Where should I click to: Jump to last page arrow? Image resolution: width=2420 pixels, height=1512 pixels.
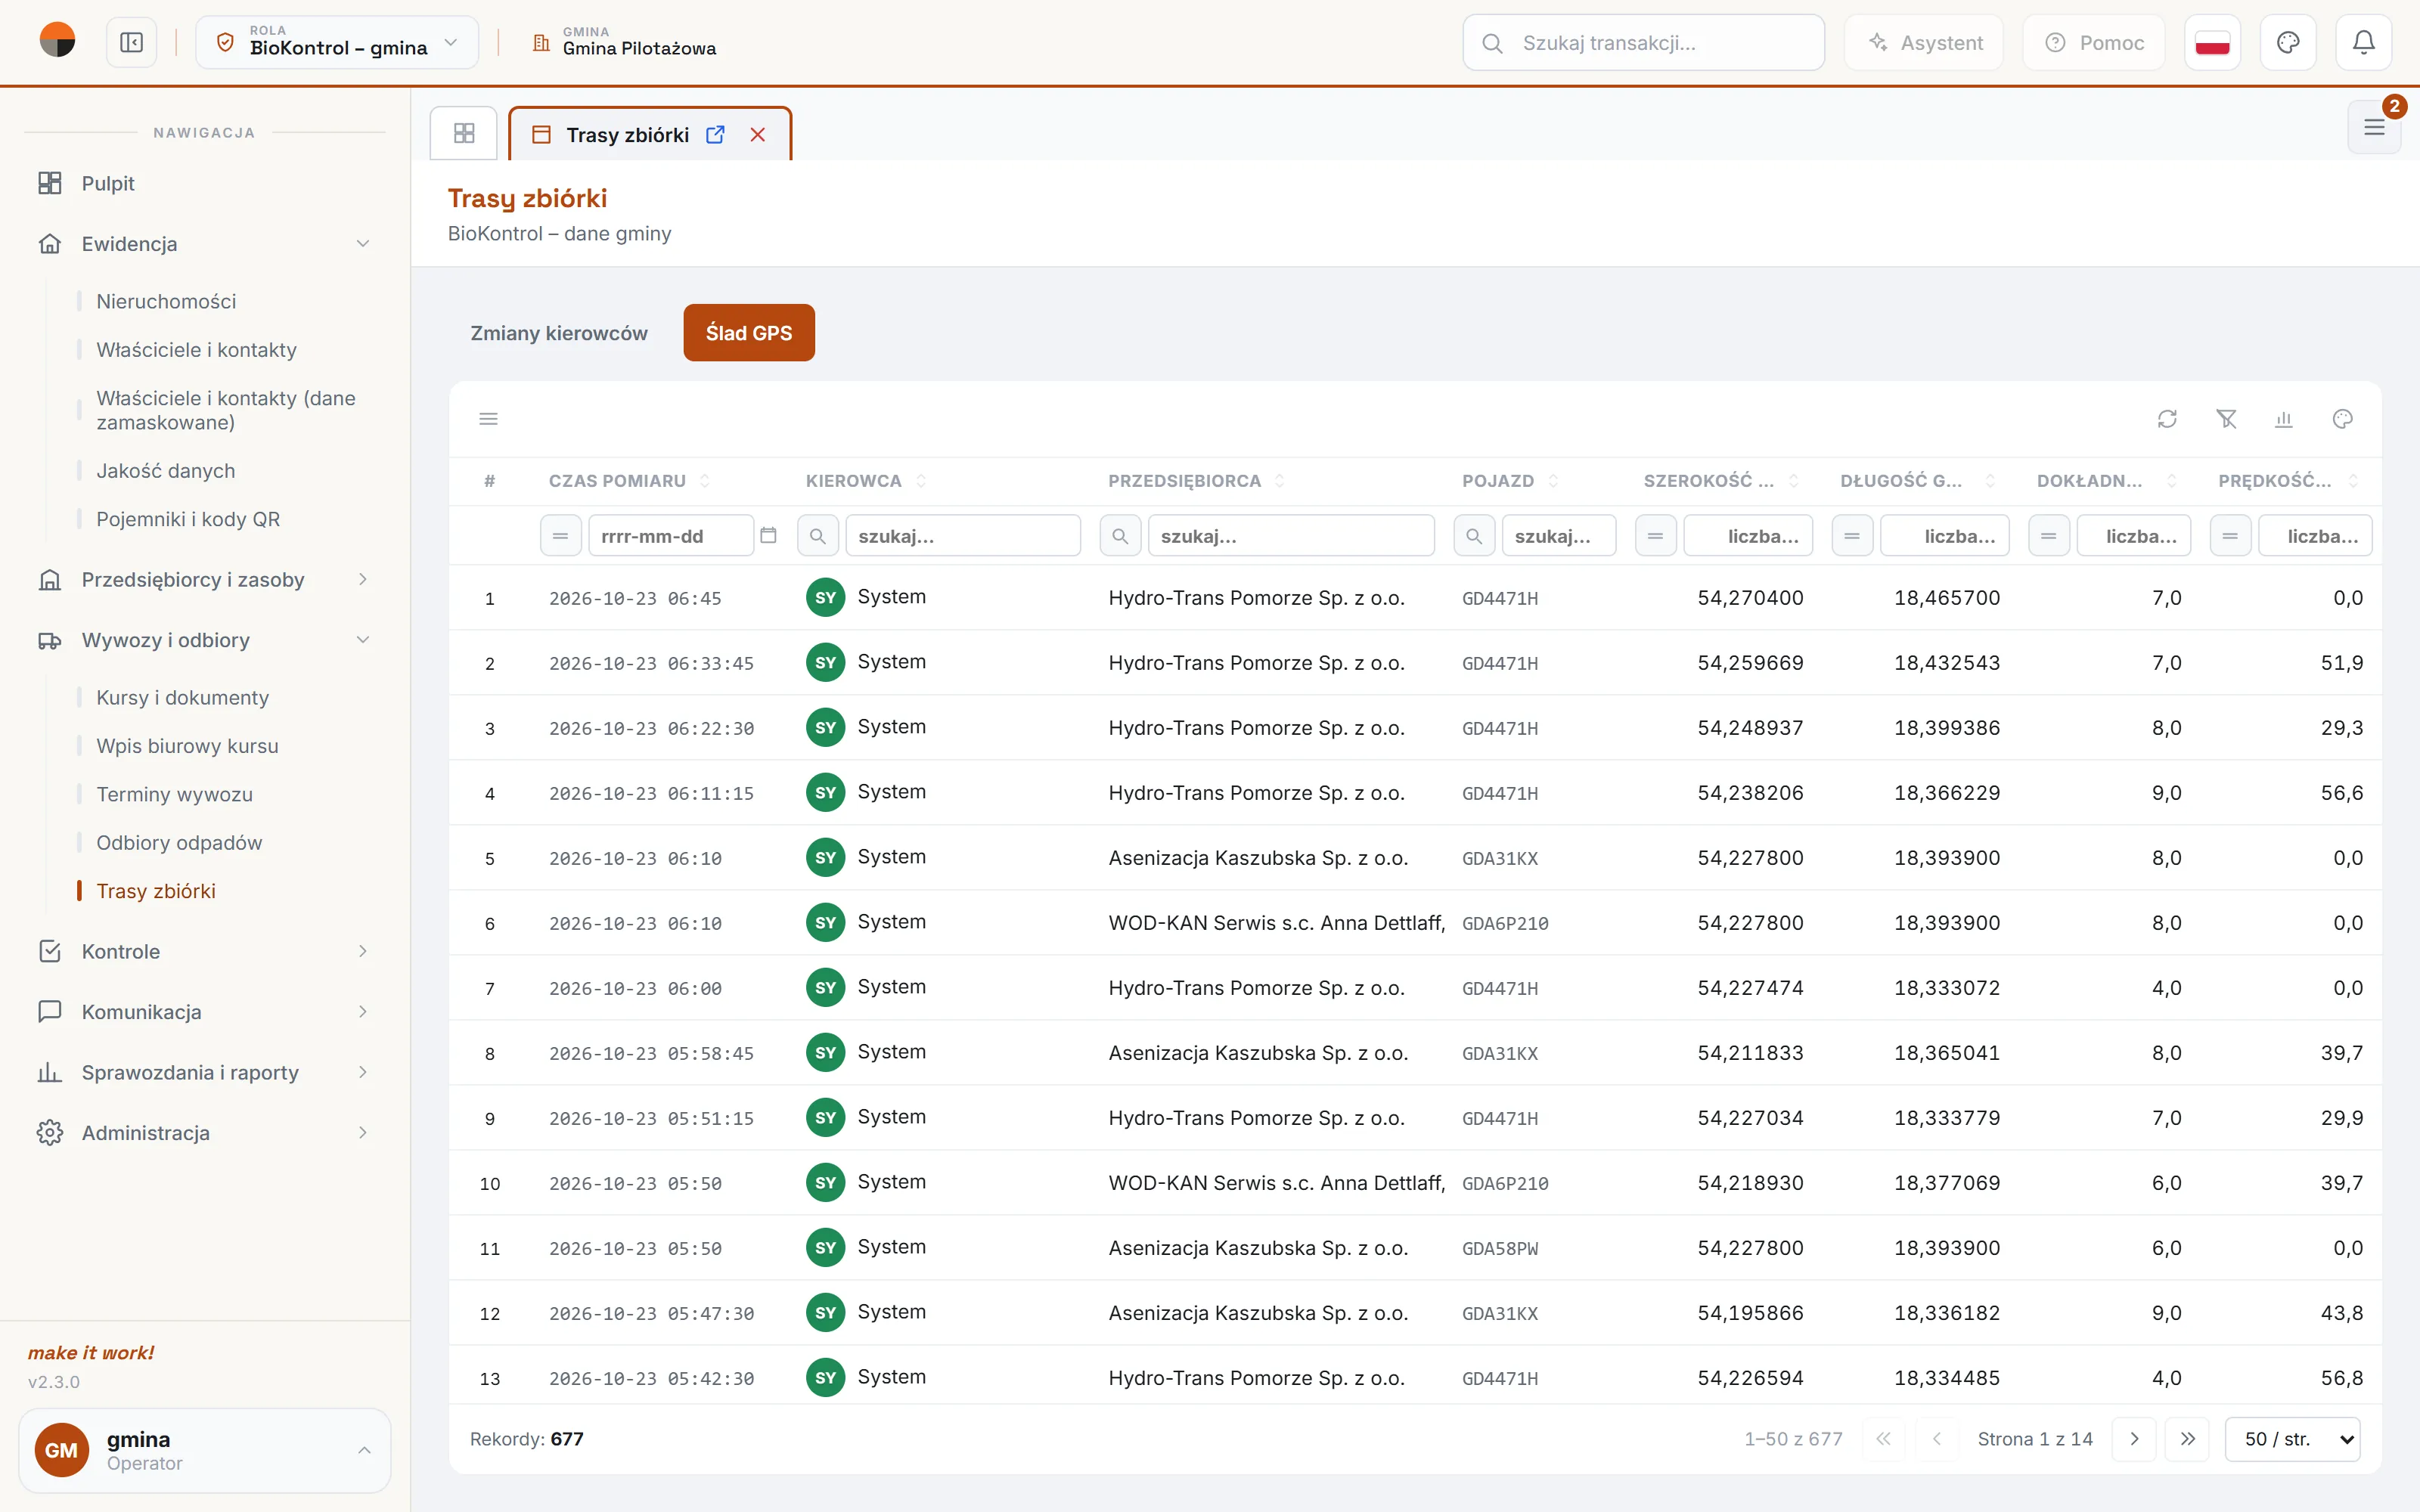[2187, 1439]
